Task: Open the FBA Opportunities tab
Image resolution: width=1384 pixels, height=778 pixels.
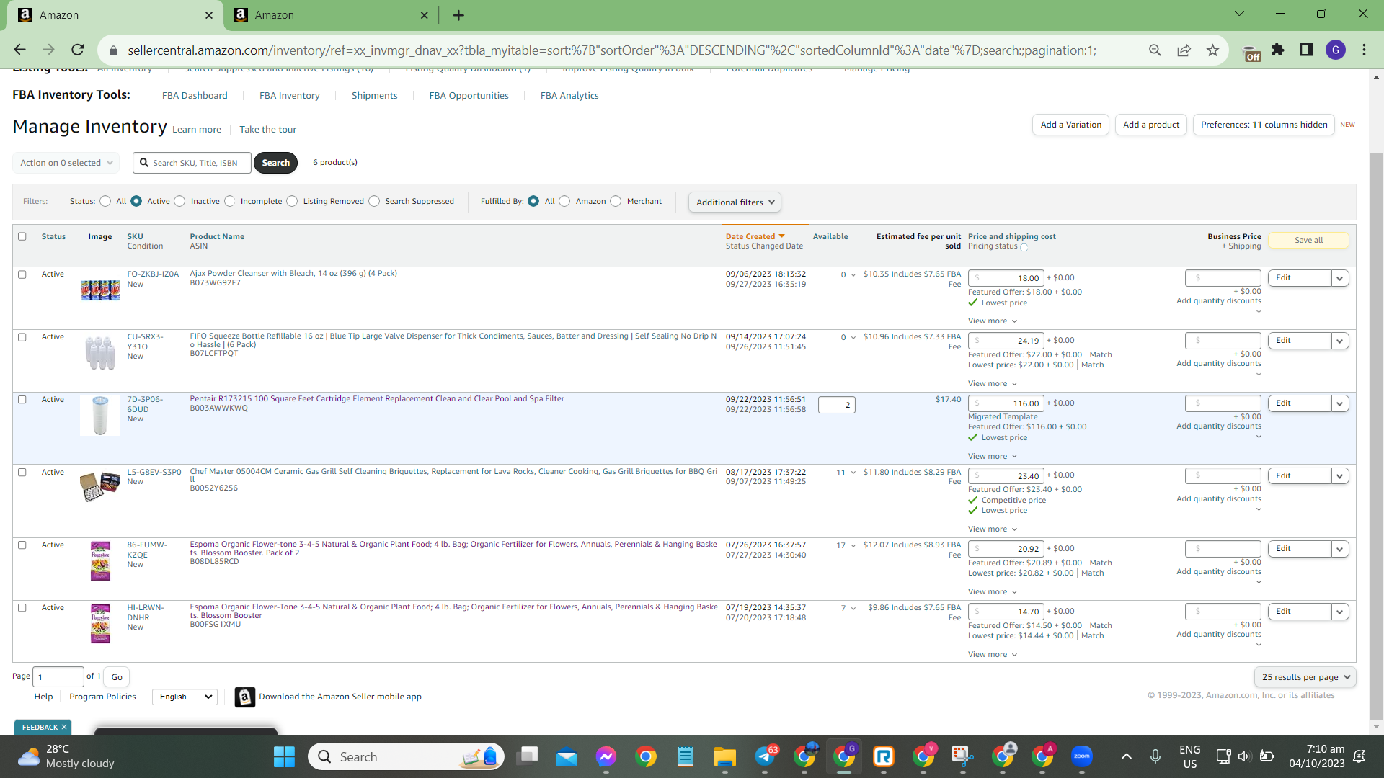Action: (469, 96)
